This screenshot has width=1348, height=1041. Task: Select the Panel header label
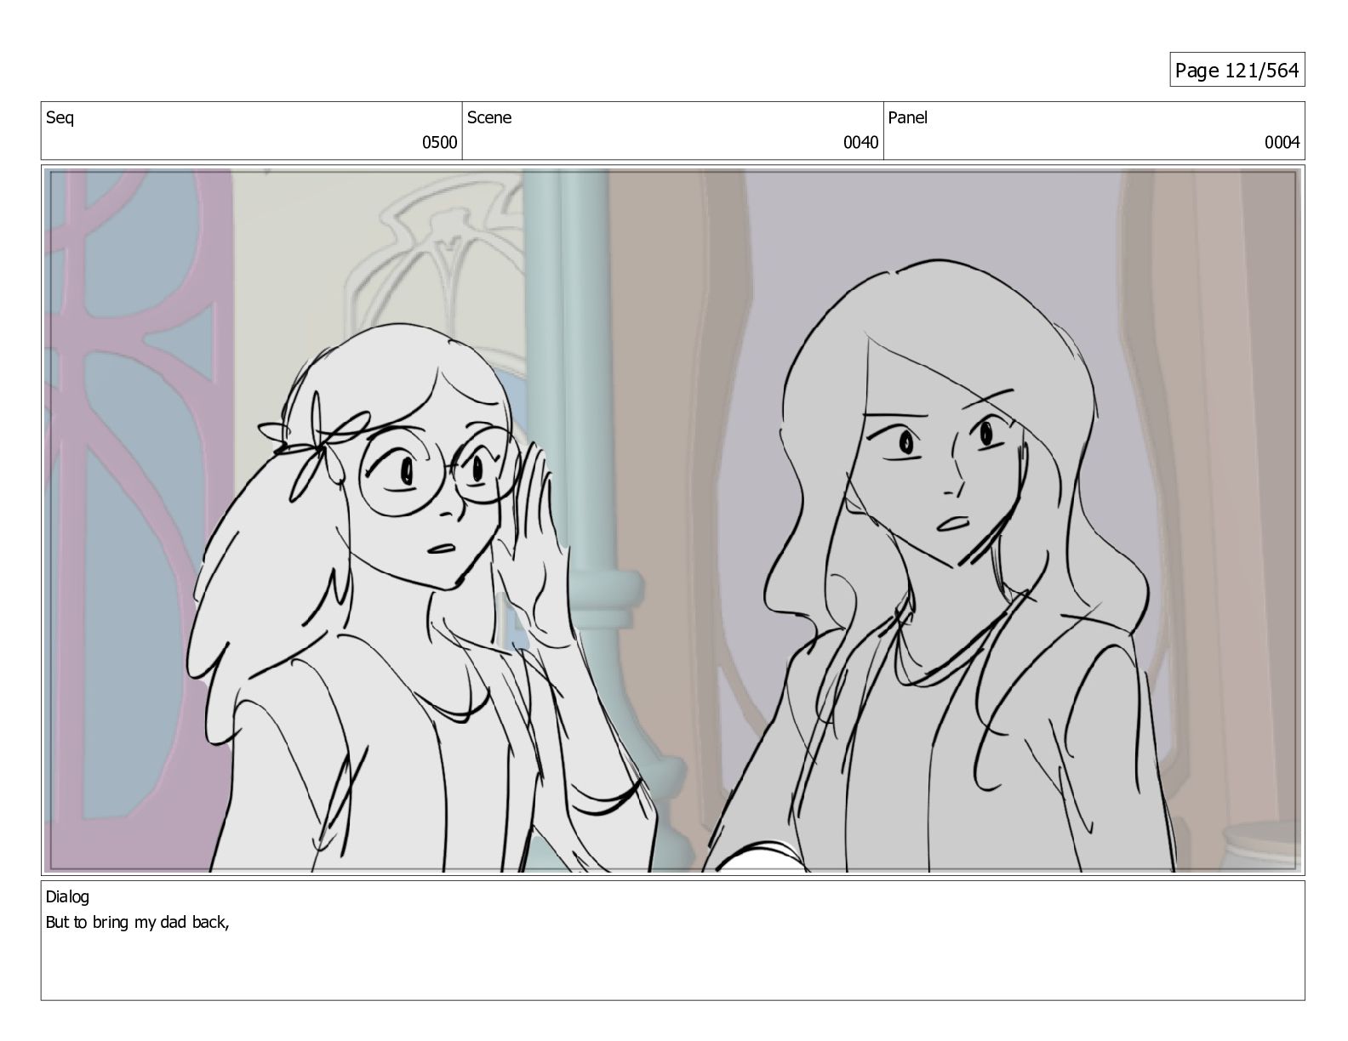(x=908, y=117)
